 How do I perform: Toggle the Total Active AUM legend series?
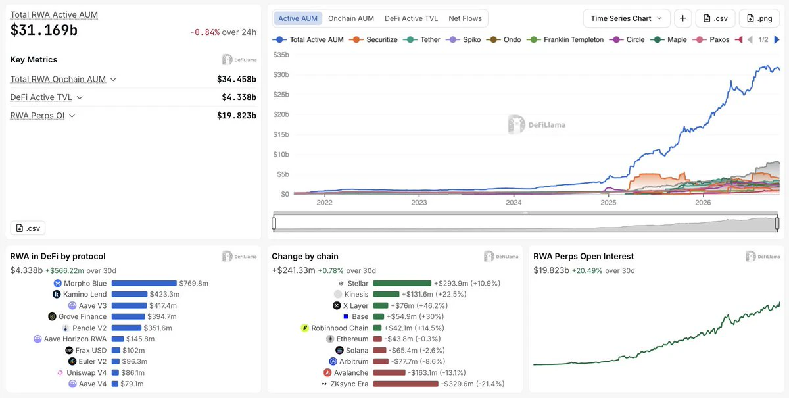(x=308, y=40)
